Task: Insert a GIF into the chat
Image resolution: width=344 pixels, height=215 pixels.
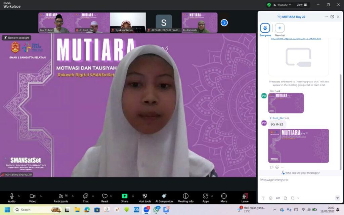Action: (278, 198)
